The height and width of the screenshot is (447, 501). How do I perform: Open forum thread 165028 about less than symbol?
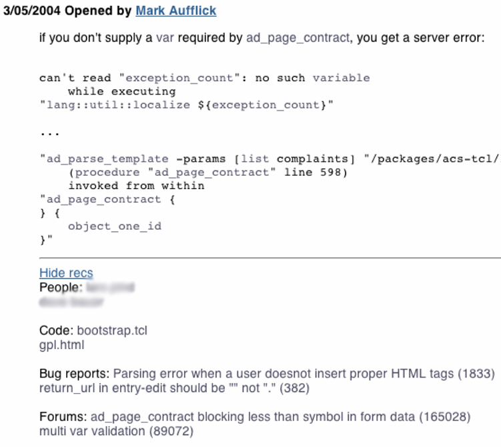point(281,417)
